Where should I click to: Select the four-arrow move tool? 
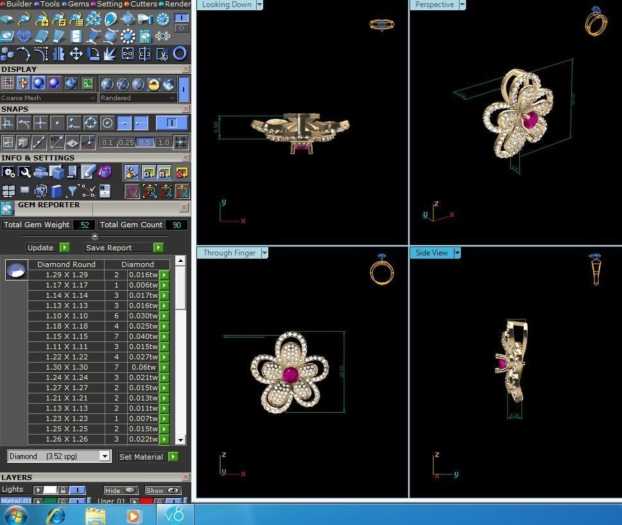pos(76,53)
